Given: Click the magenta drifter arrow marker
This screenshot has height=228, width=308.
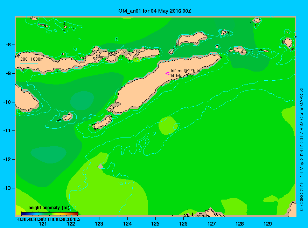Looking at the screenshot, I should 167,74.
